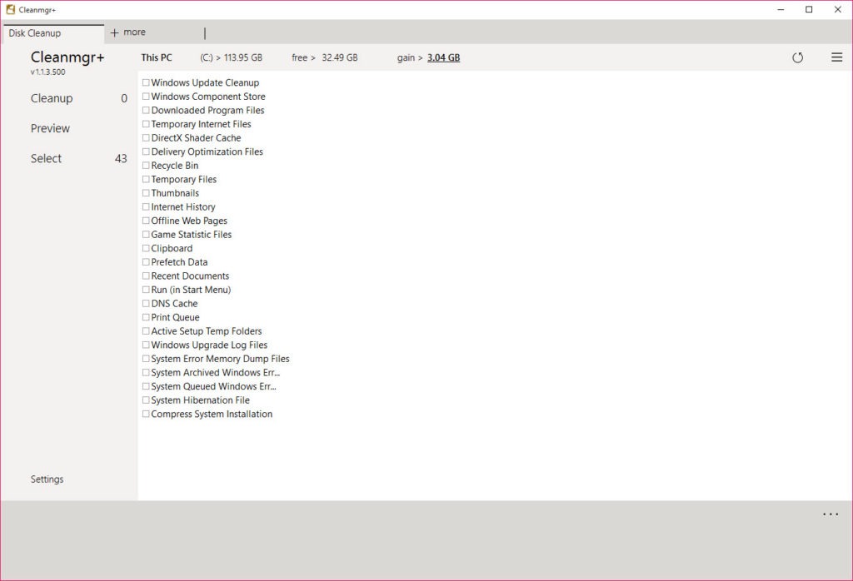Click the This PC label

[x=157, y=57]
